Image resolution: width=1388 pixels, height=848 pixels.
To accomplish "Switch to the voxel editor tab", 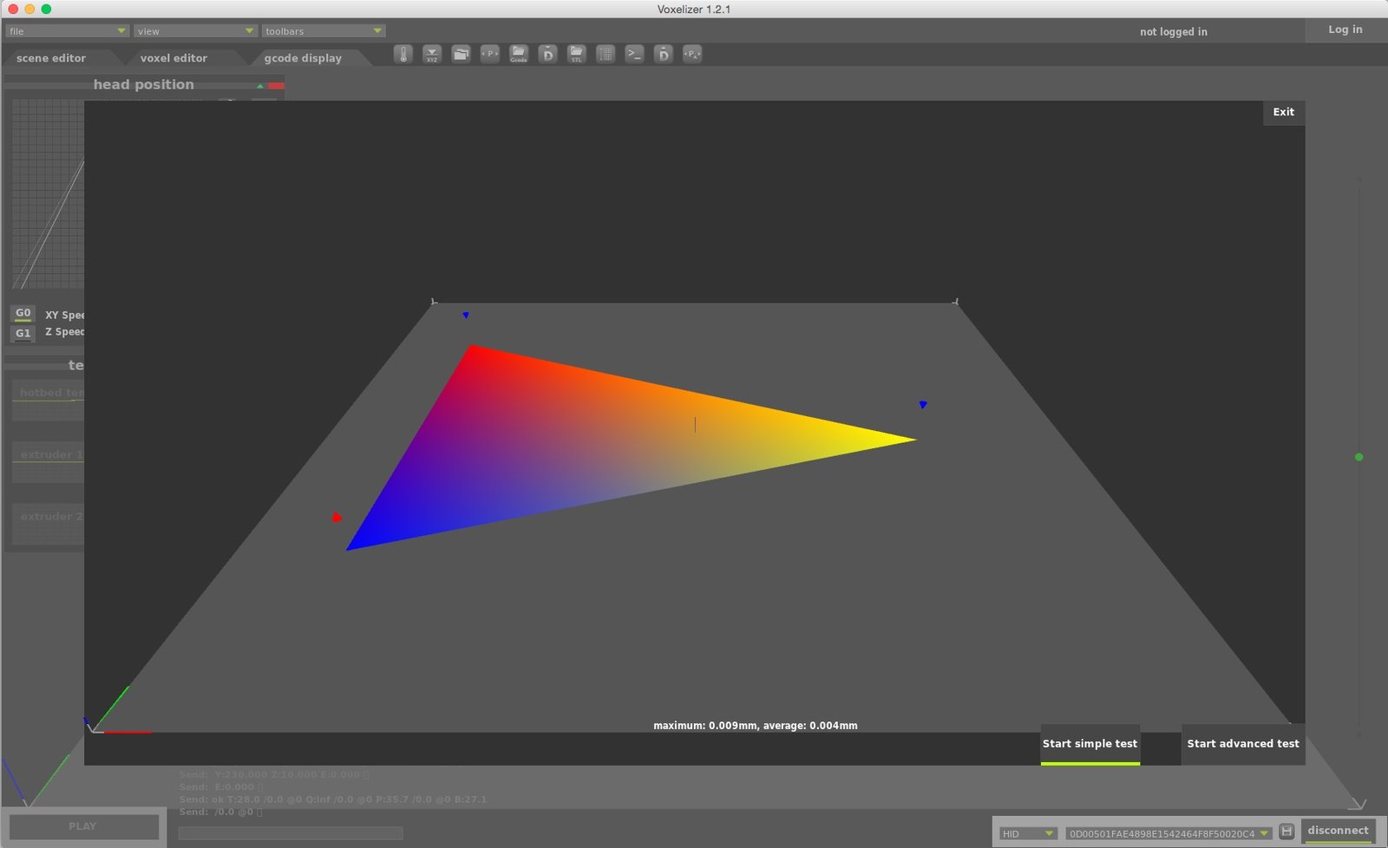I will (173, 58).
